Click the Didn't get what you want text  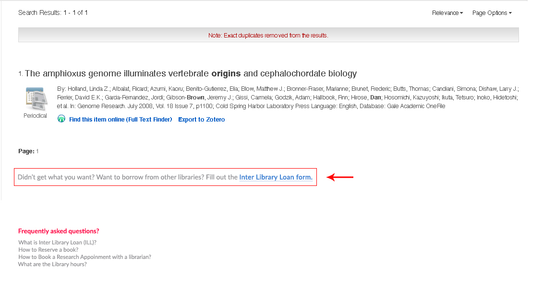coord(127,177)
